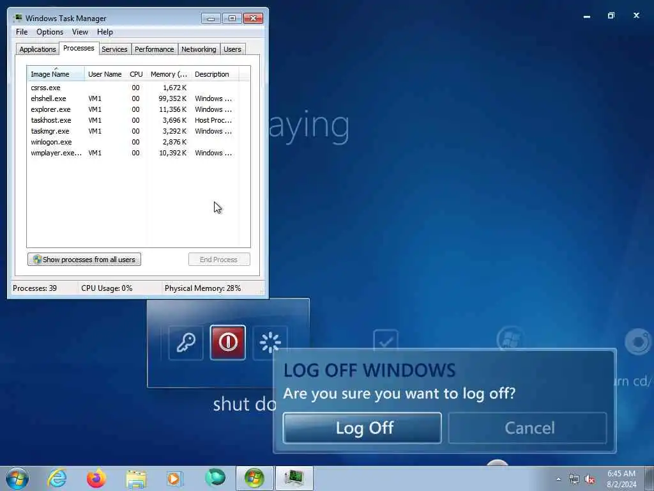Select the ehshell.exe process row
This screenshot has height=491, width=654.
coord(133,98)
